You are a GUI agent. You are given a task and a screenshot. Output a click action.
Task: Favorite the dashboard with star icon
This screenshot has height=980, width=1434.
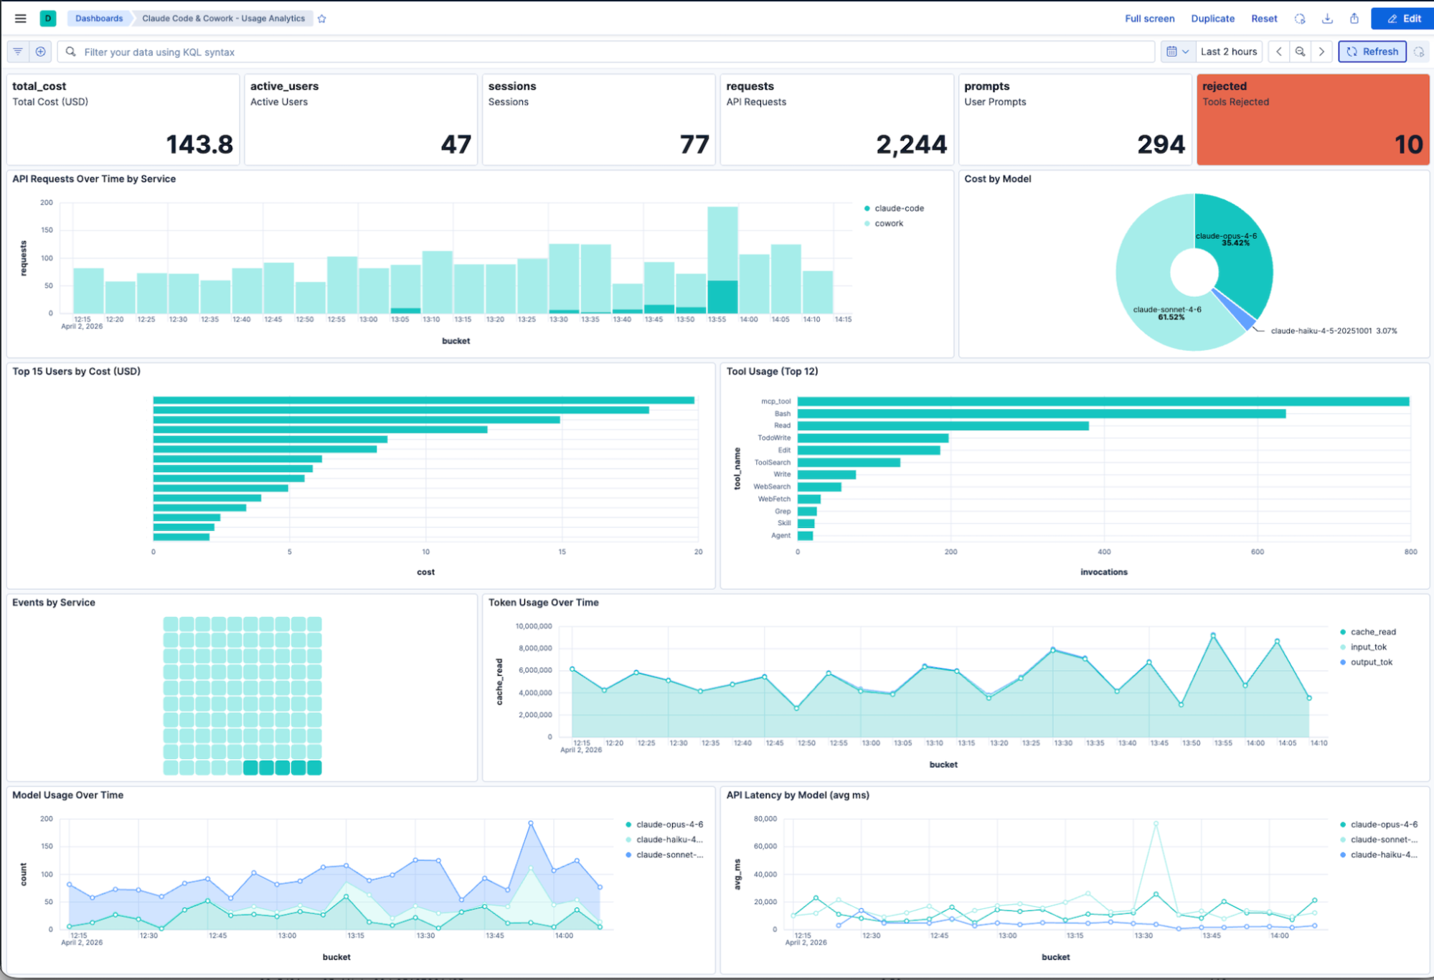click(x=322, y=19)
